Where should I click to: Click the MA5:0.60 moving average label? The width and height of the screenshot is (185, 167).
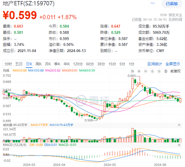click(x=20, y=71)
